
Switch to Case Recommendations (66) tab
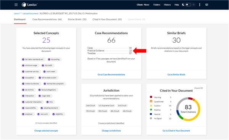[47, 19]
